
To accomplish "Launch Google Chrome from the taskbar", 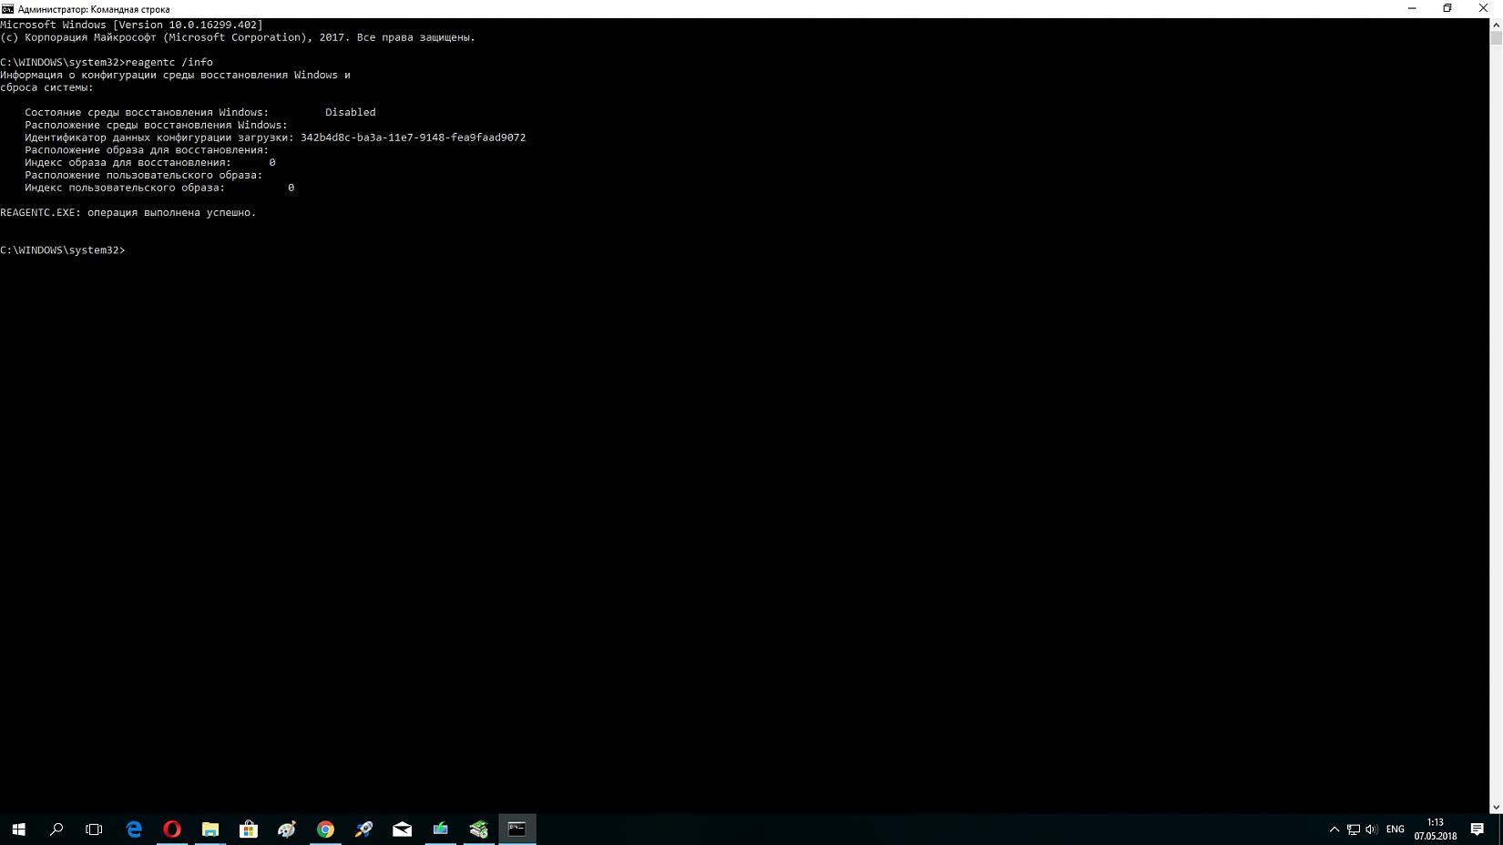I will 325,830.
